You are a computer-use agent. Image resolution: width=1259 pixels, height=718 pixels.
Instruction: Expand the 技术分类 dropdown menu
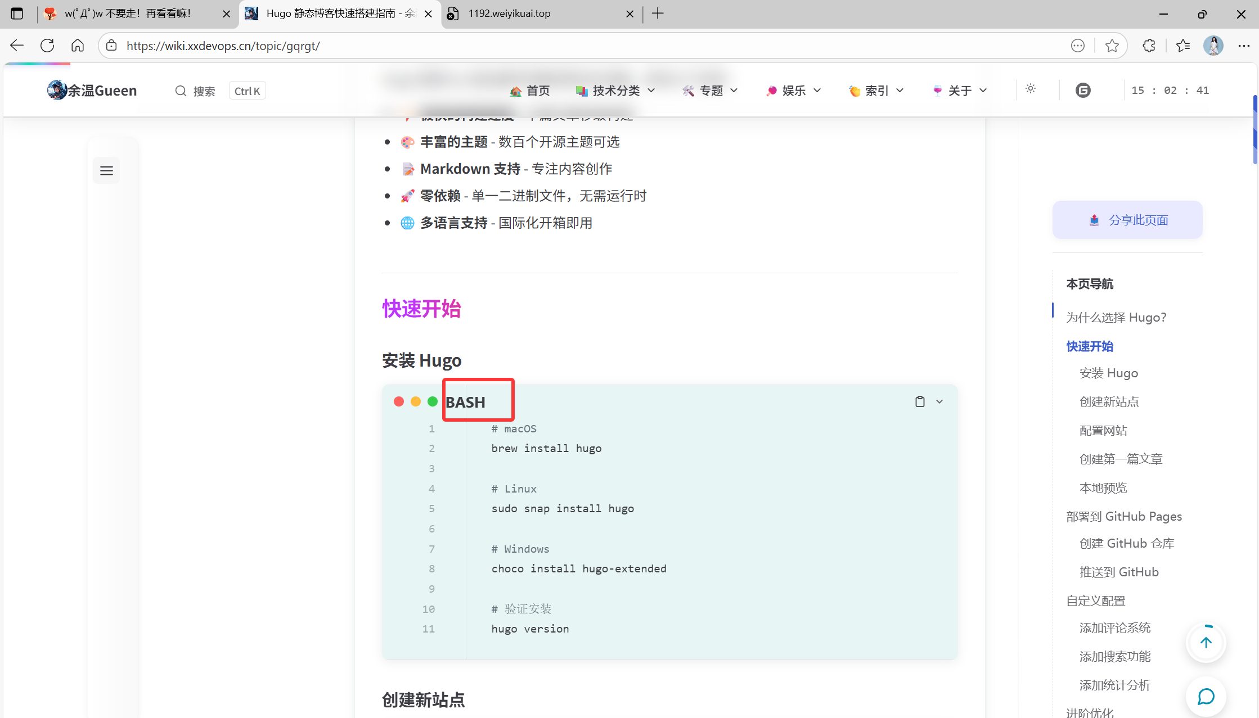(616, 91)
